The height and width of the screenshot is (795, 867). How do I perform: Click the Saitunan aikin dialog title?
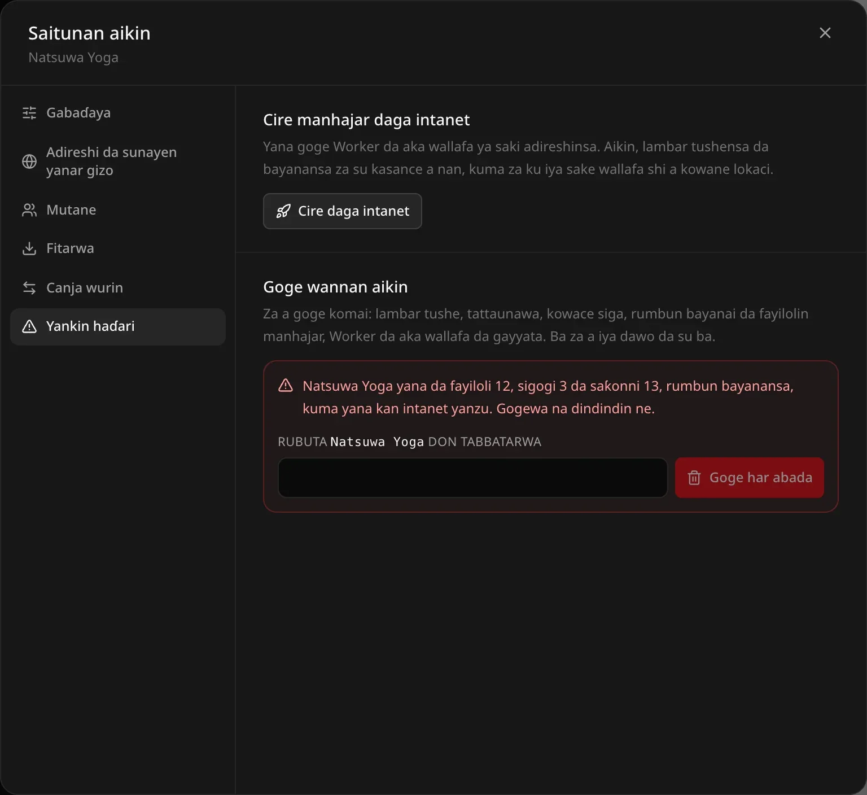[89, 33]
